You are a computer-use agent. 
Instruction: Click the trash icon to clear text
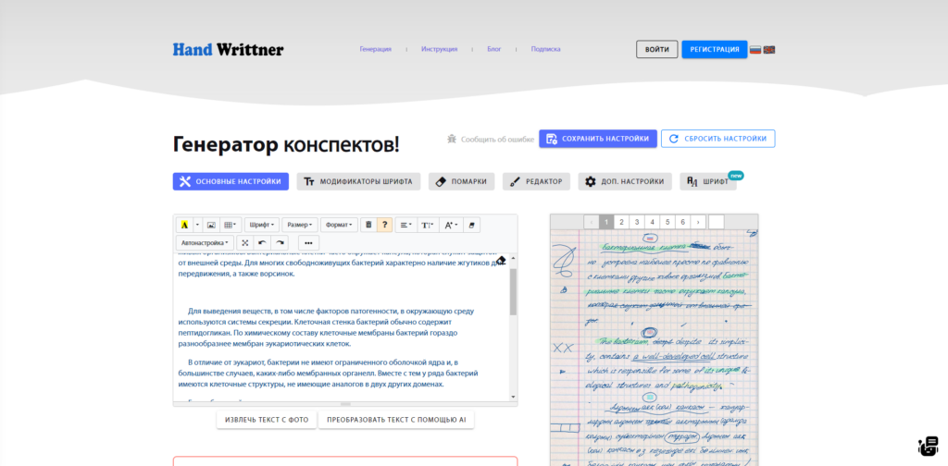click(x=368, y=225)
